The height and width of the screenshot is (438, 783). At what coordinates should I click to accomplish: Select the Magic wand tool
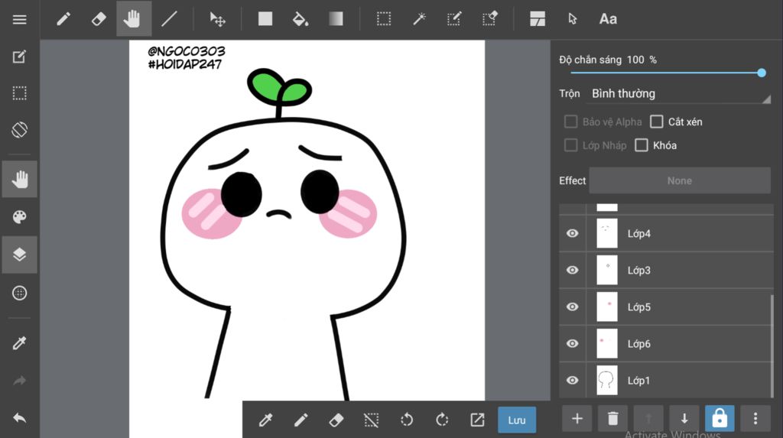coord(419,19)
